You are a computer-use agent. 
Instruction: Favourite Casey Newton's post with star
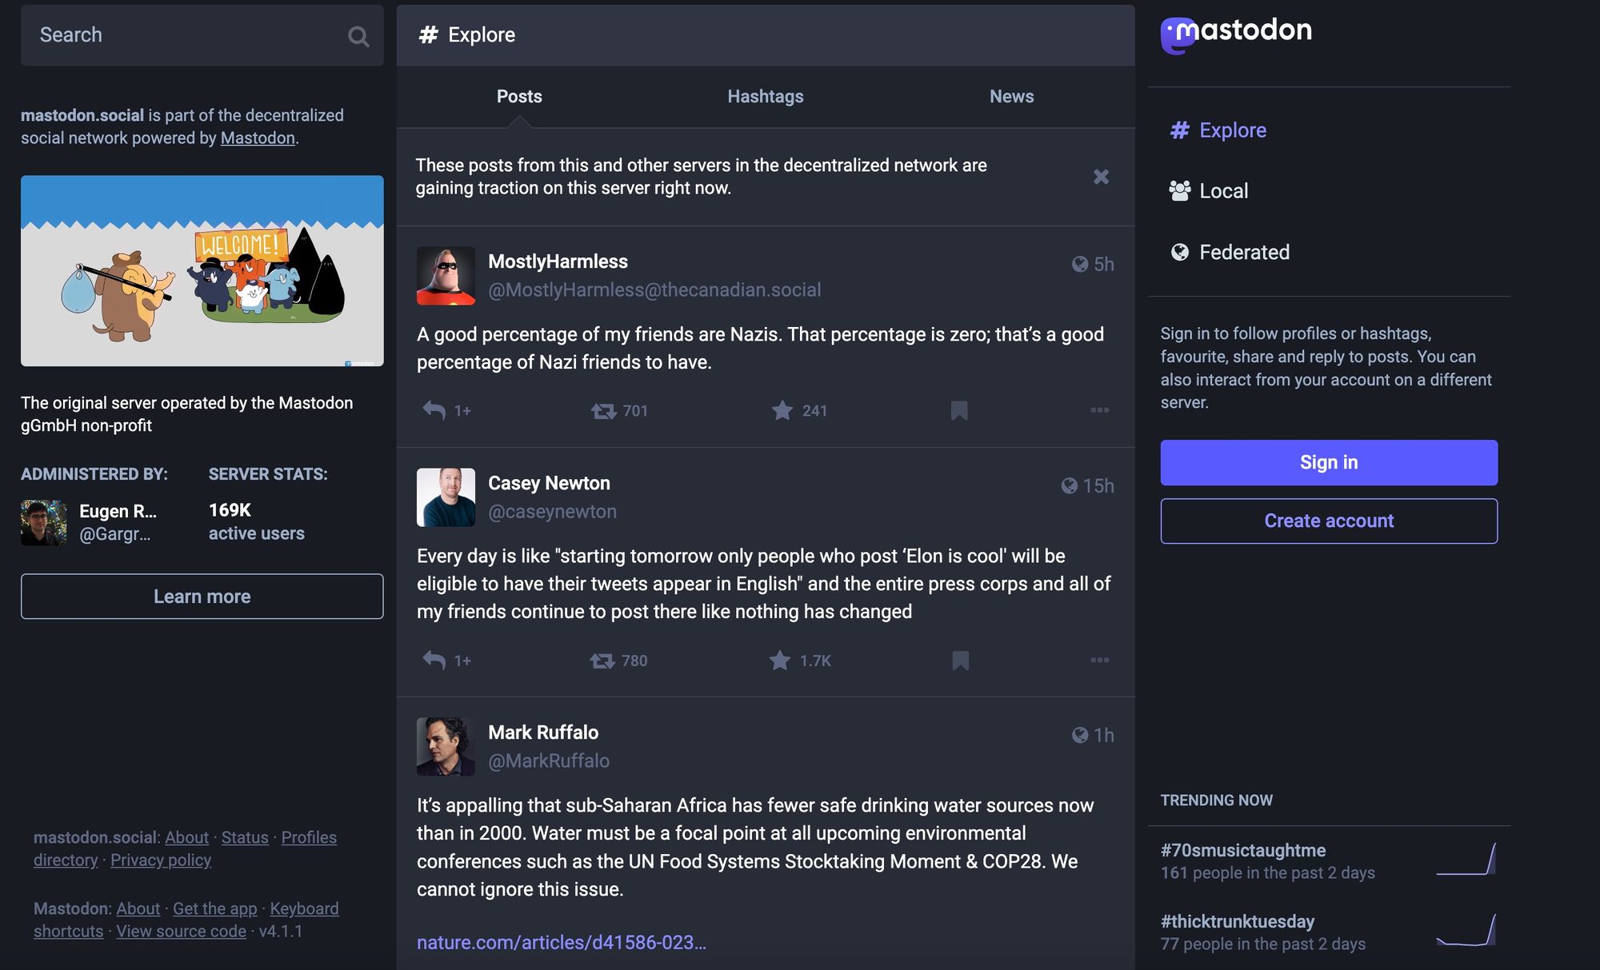click(780, 661)
